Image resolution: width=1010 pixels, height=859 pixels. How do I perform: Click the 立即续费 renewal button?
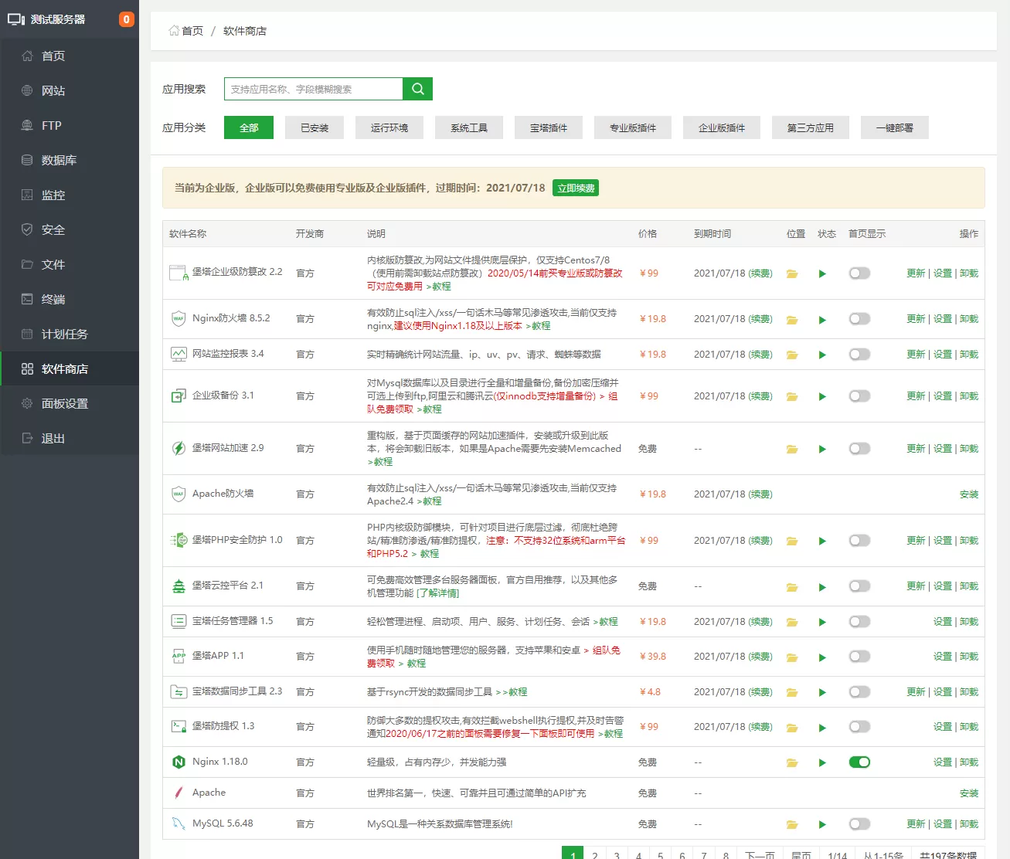(x=575, y=188)
